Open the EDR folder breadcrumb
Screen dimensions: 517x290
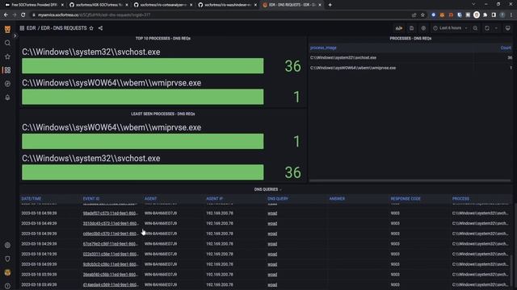click(x=31, y=28)
